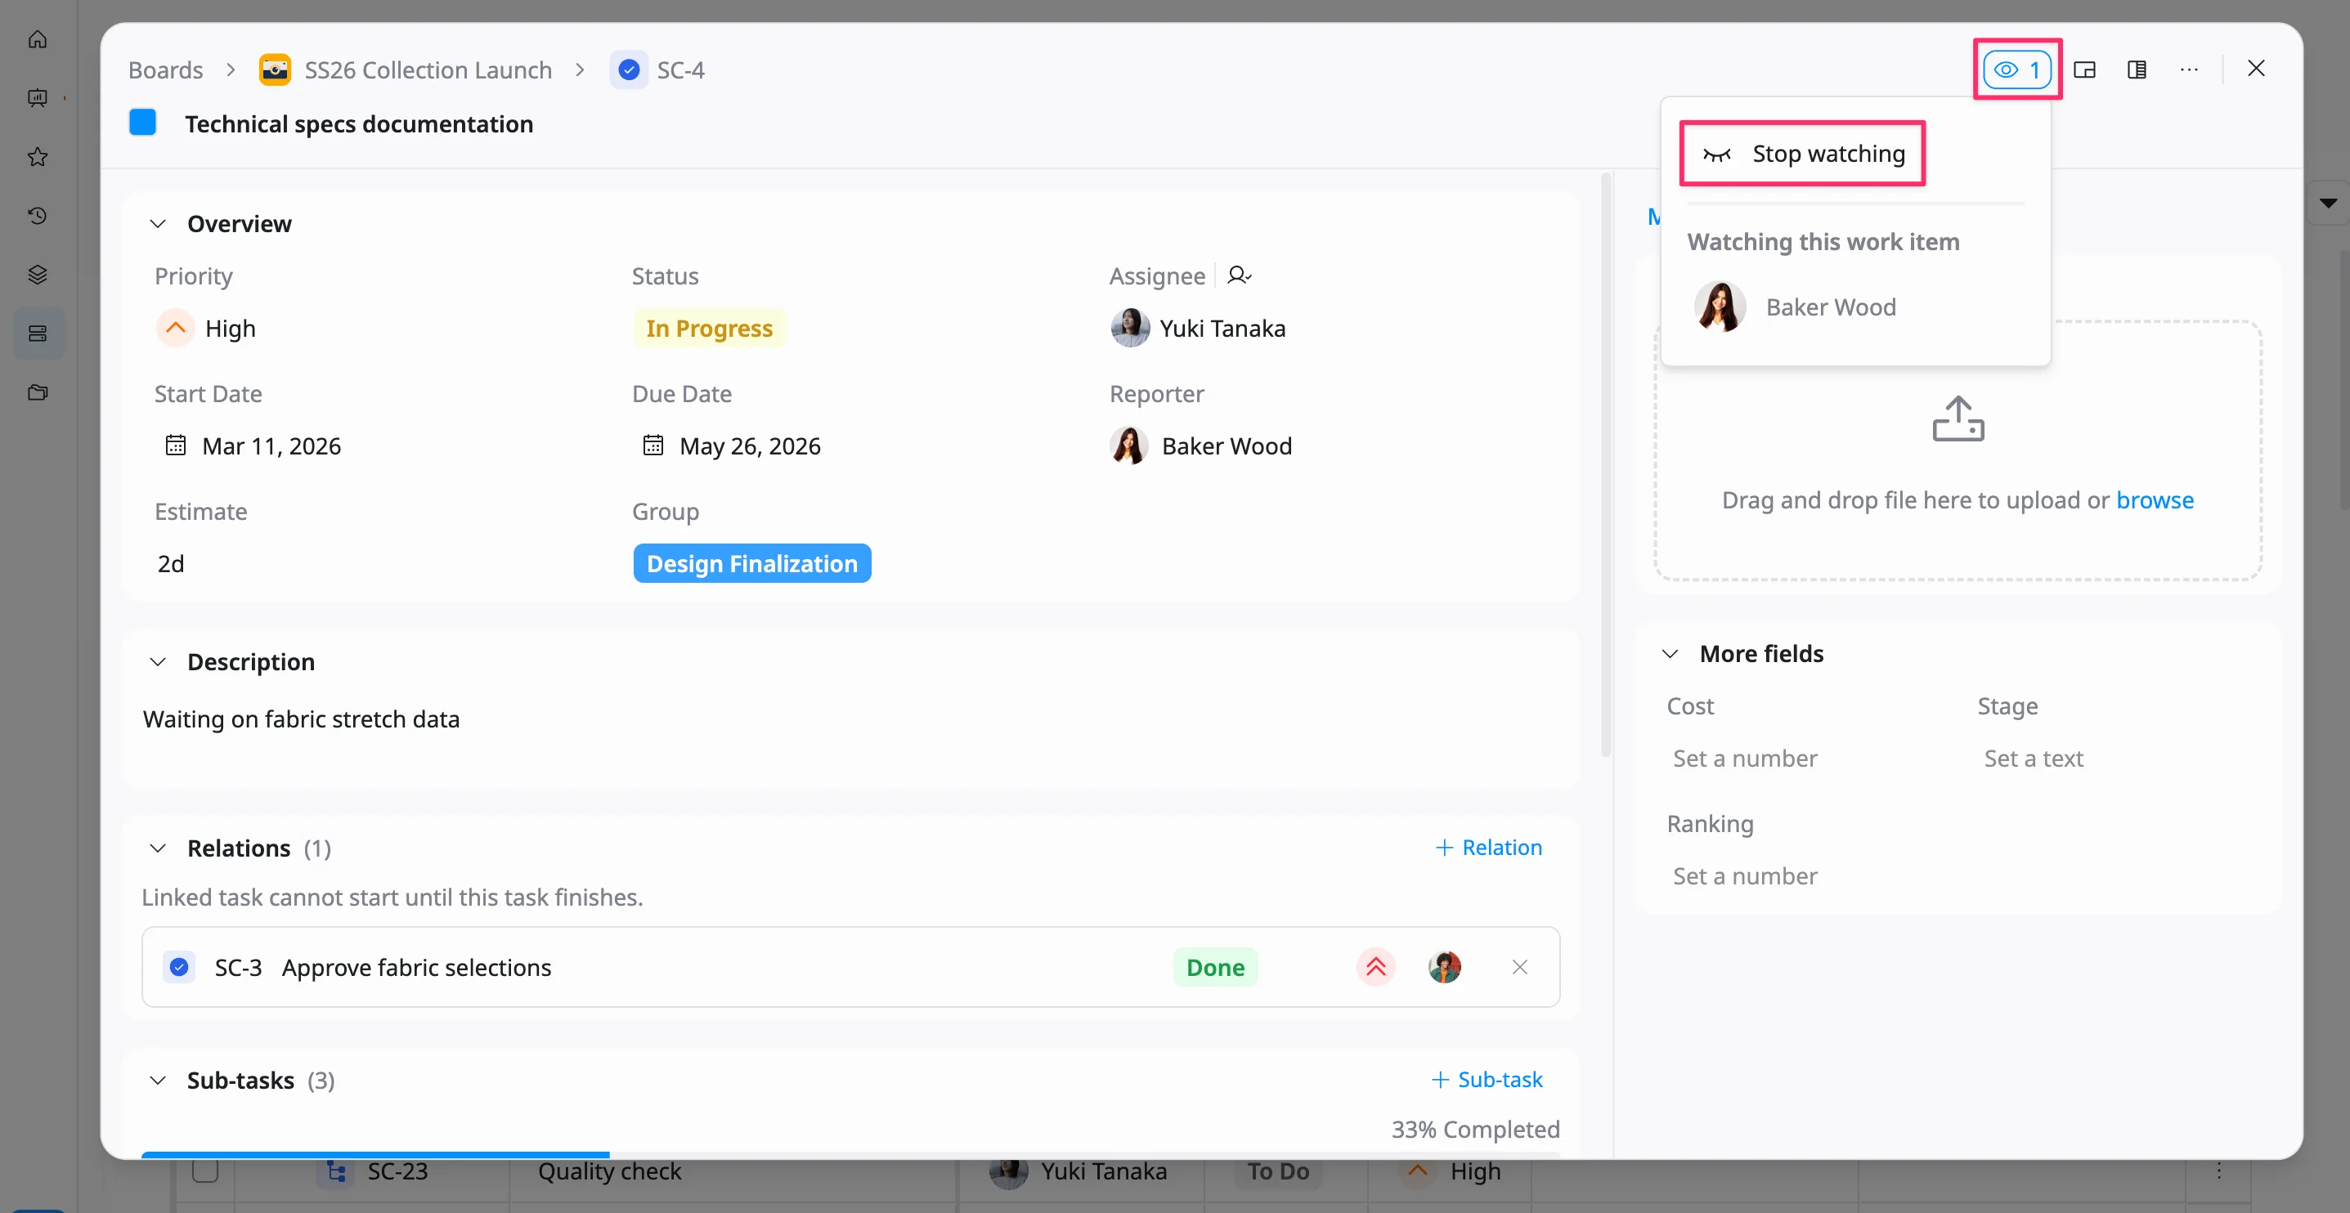Open the folders sidebar icon

tap(38, 392)
